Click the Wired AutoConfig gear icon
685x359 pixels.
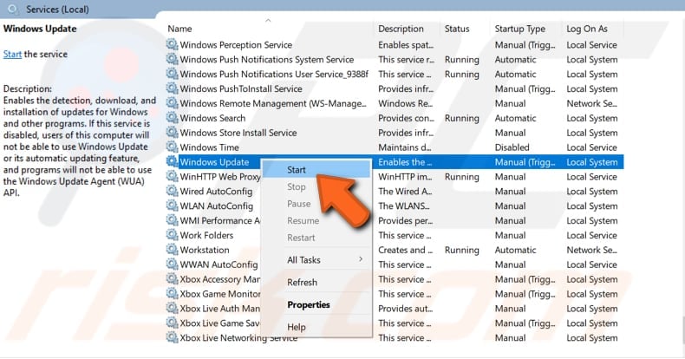tap(173, 191)
